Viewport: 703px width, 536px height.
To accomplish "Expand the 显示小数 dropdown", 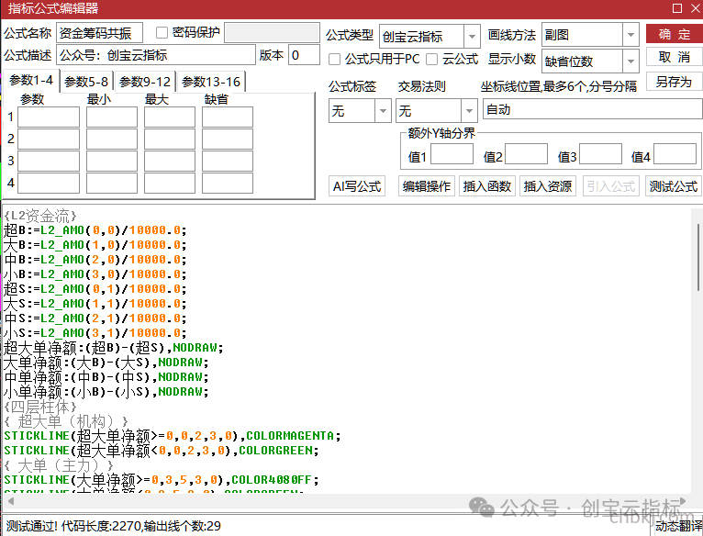I will click(x=630, y=61).
